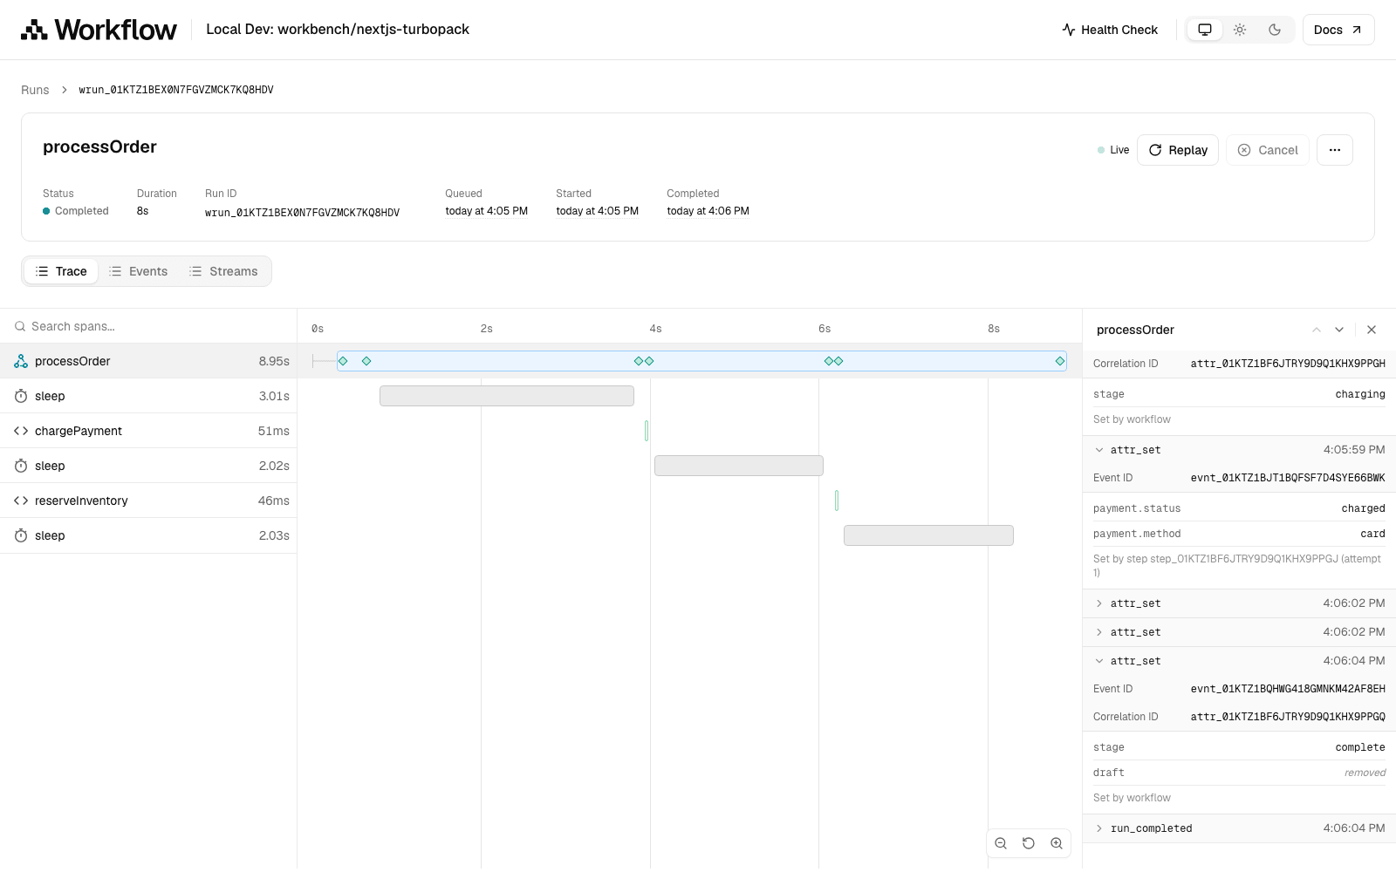The height and width of the screenshot is (872, 1396).
Task: Select the 3.01s sleep span row
Action: [x=148, y=396]
